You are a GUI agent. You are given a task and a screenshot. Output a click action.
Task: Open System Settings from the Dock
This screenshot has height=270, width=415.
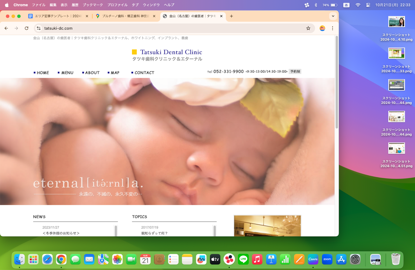click(355, 259)
